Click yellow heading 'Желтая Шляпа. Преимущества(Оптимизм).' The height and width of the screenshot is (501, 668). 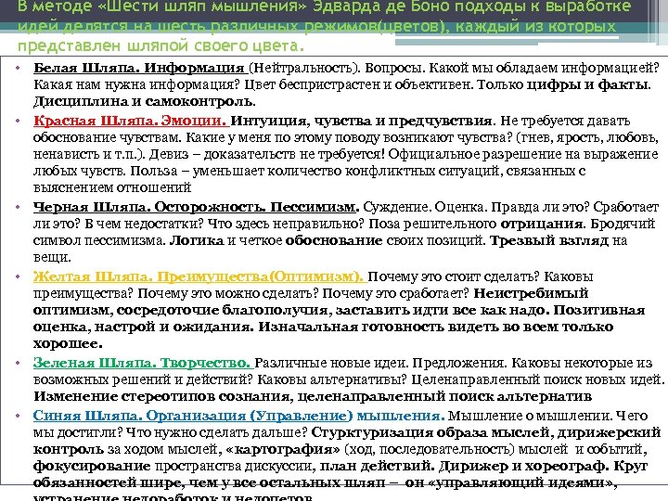point(199,276)
